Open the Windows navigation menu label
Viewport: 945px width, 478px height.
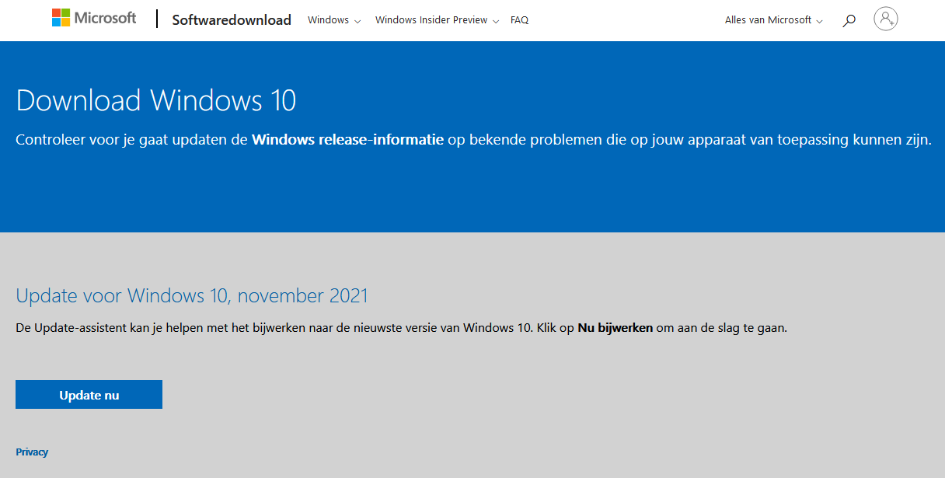pyautogui.click(x=328, y=20)
